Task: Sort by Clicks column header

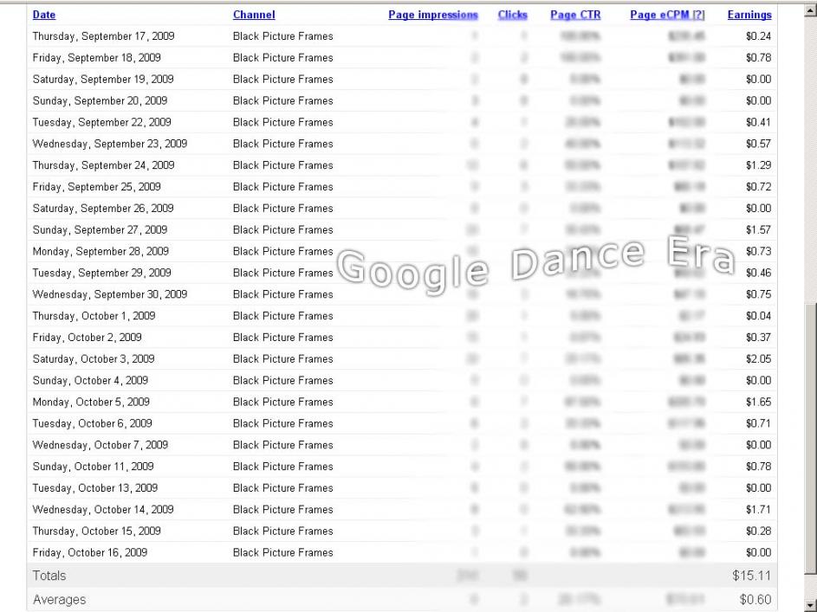Action: coord(512,15)
